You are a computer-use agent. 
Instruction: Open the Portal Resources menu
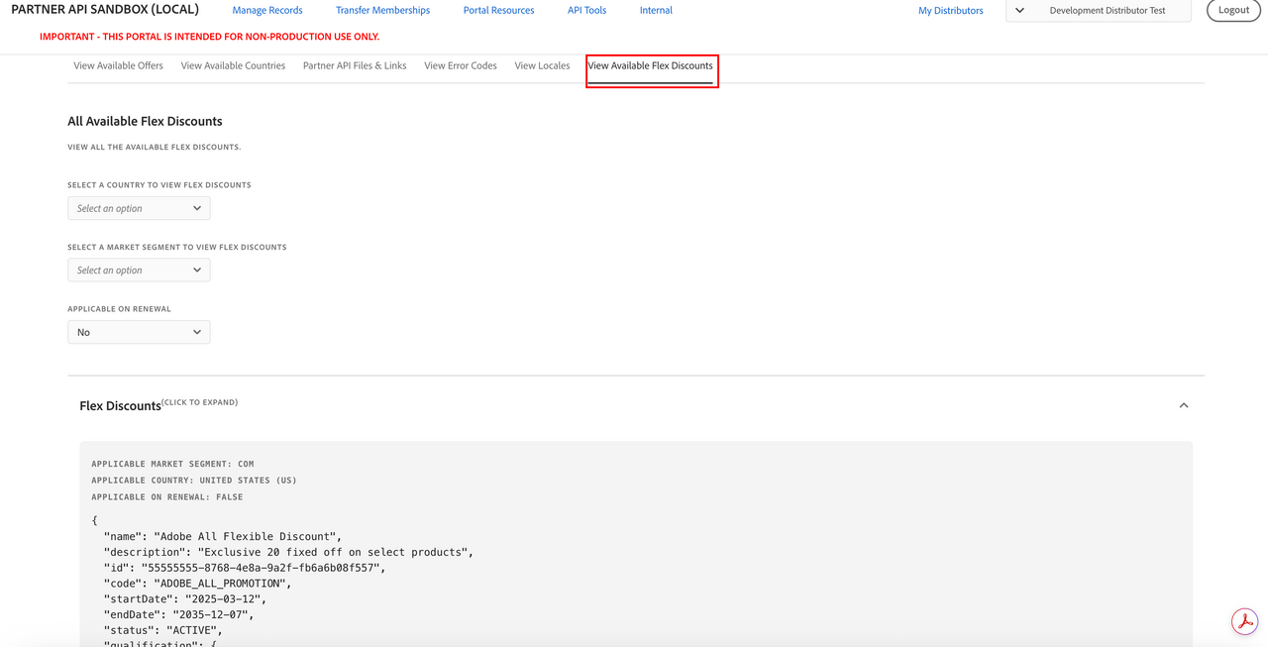pos(498,10)
